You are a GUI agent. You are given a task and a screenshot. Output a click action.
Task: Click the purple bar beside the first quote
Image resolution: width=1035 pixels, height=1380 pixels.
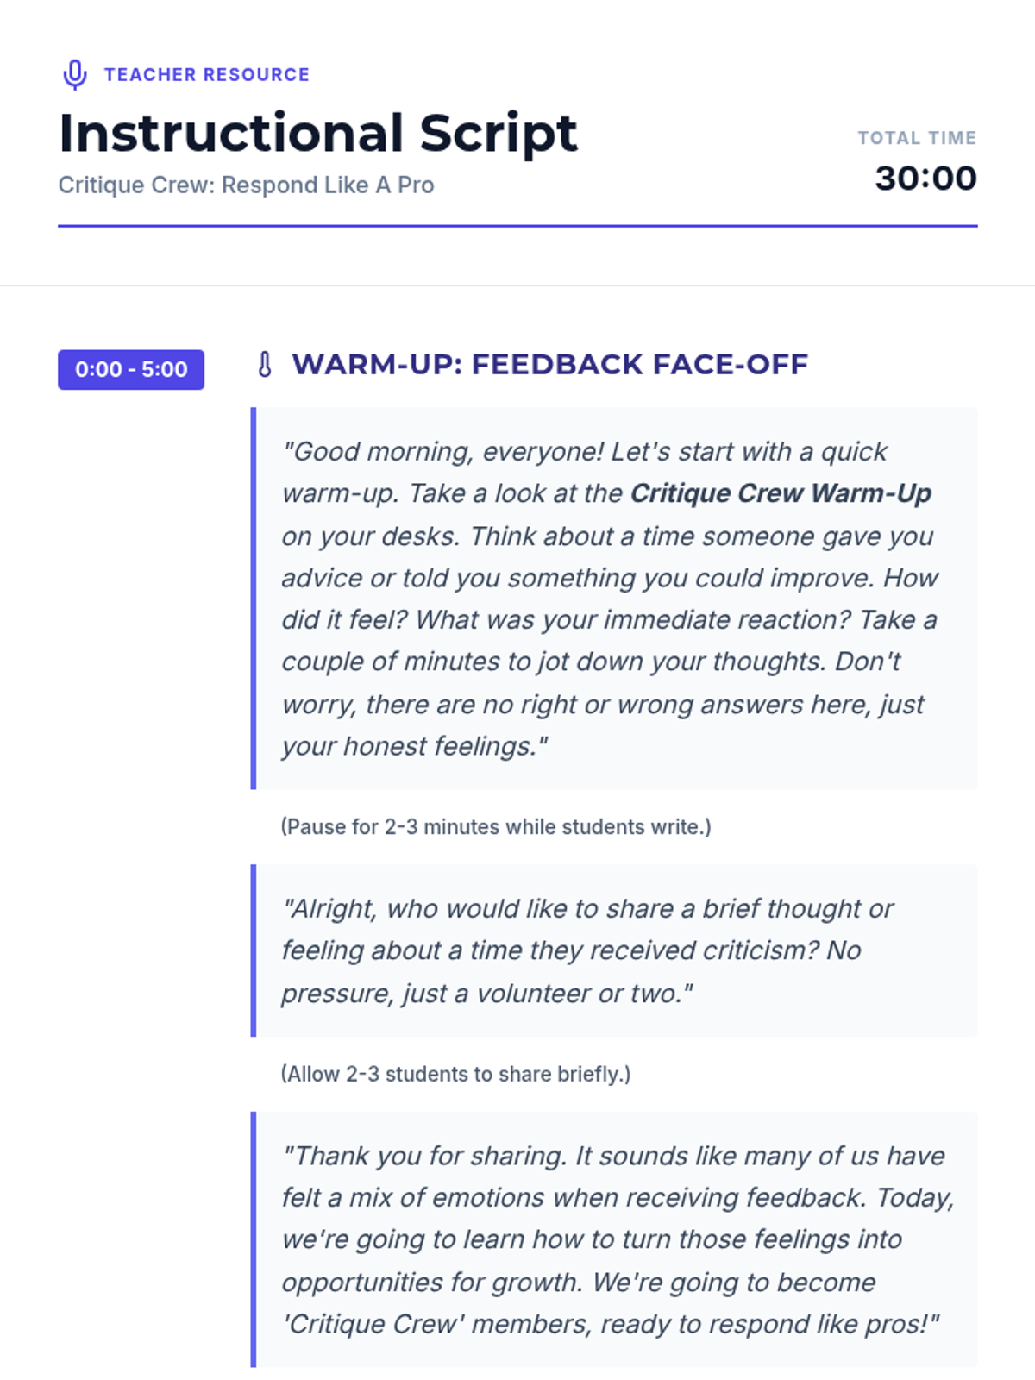[254, 599]
